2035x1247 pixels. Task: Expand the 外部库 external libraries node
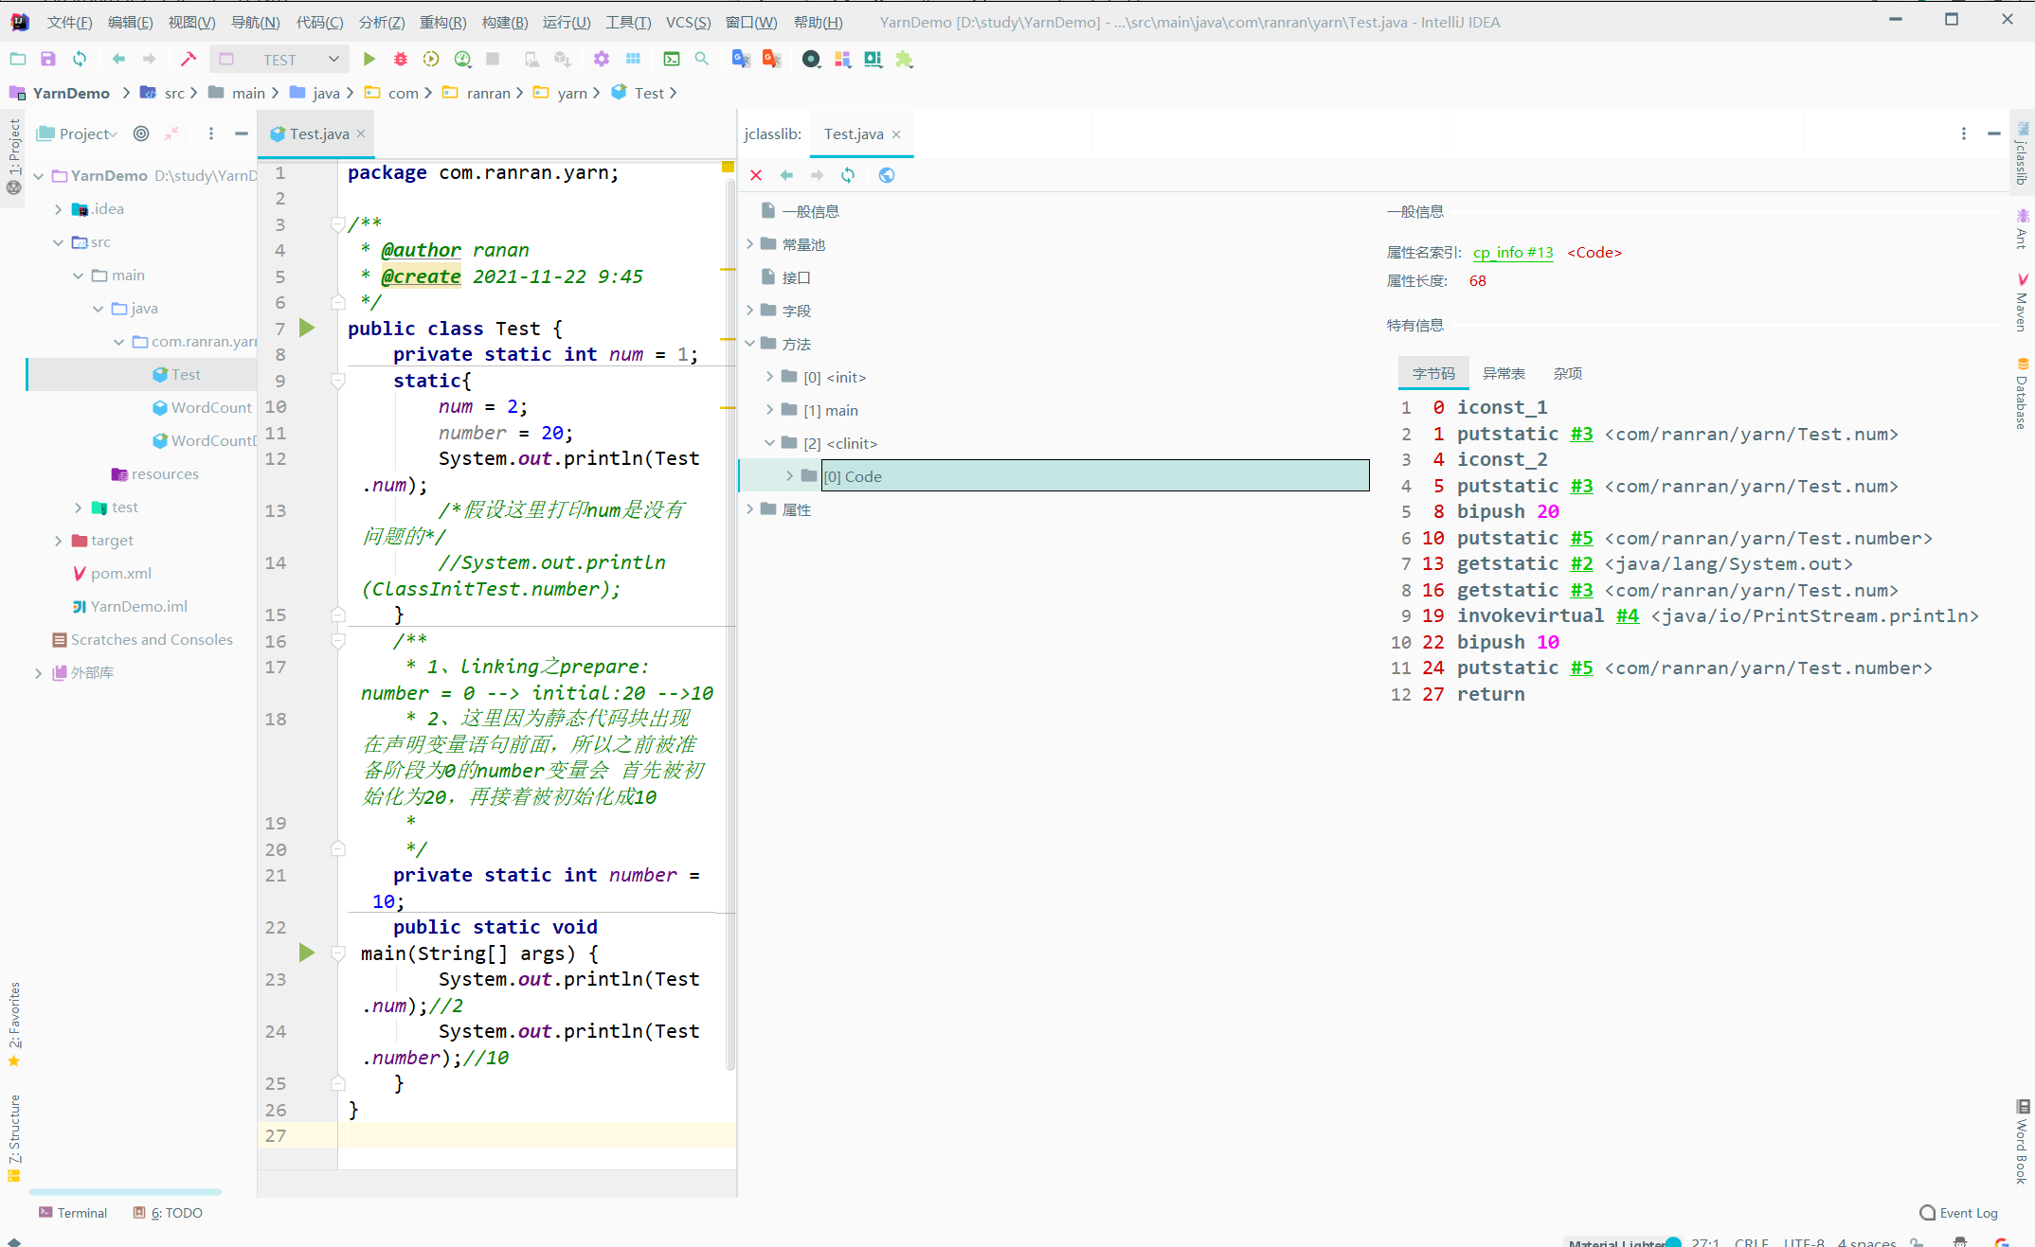click(x=39, y=673)
